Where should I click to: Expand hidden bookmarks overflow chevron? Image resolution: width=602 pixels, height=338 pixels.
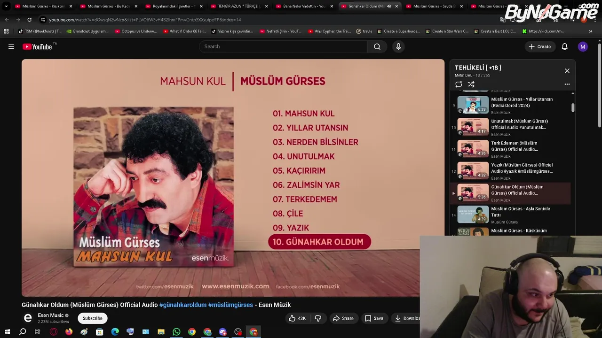[x=591, y=31]
